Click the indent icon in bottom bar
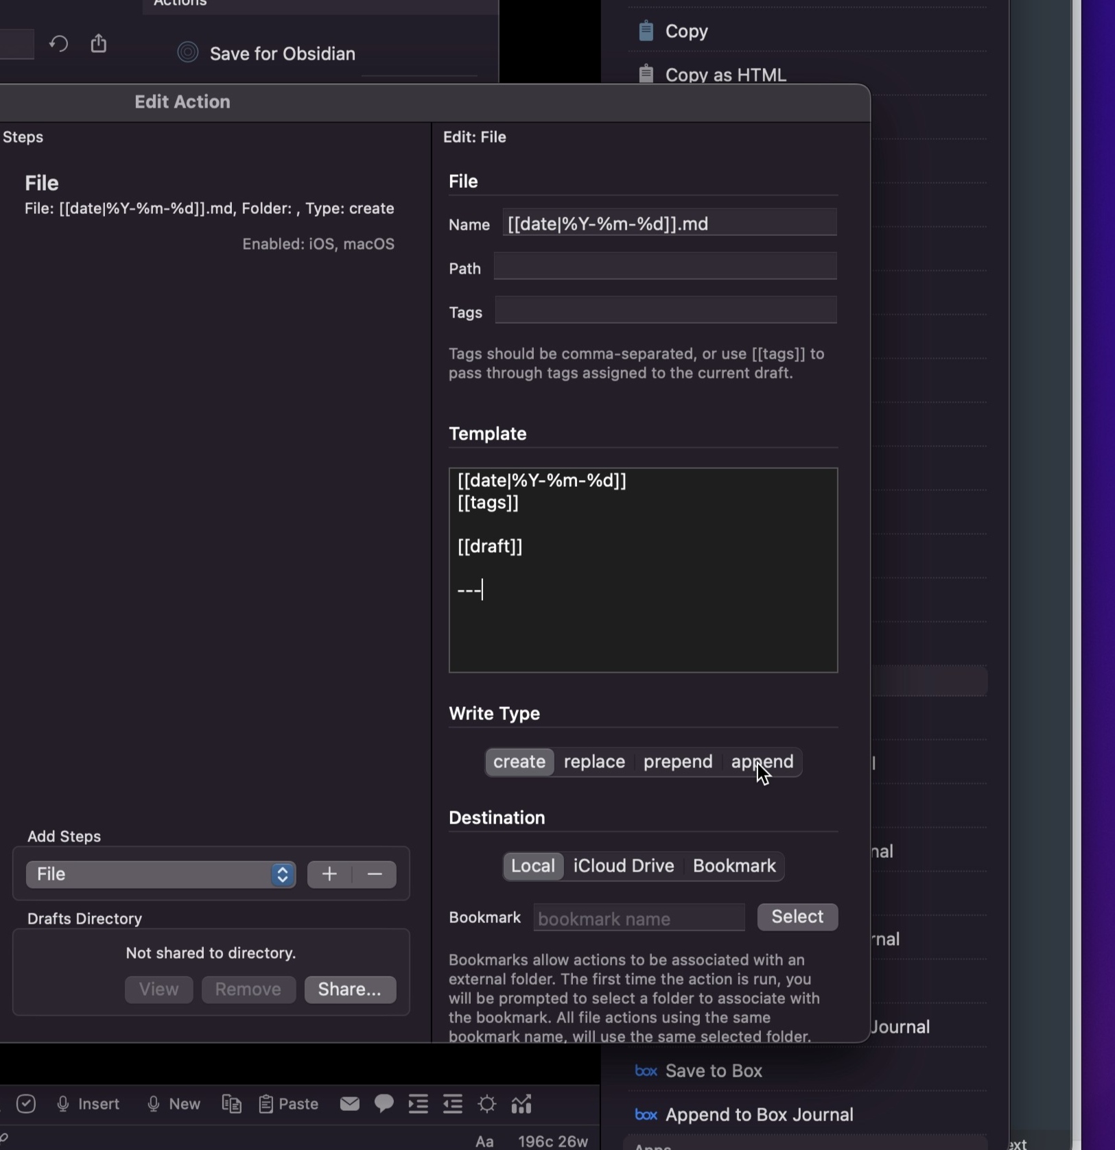 (419, 1104)
